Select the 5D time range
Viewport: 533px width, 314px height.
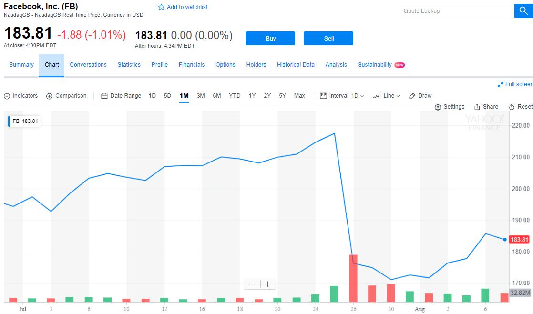[x=167, y=96]
